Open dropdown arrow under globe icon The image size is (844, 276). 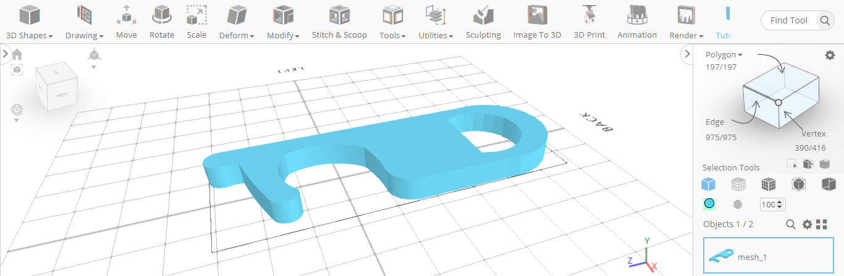[17, 120]
